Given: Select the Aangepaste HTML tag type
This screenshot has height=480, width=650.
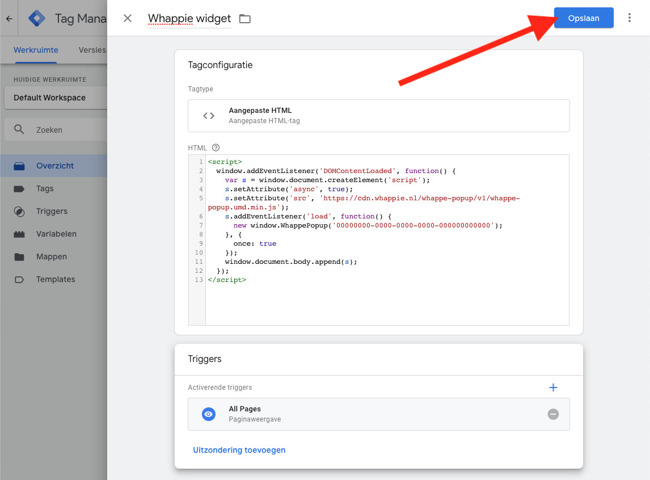Looking at the screenshot, I should pos(378,116).
